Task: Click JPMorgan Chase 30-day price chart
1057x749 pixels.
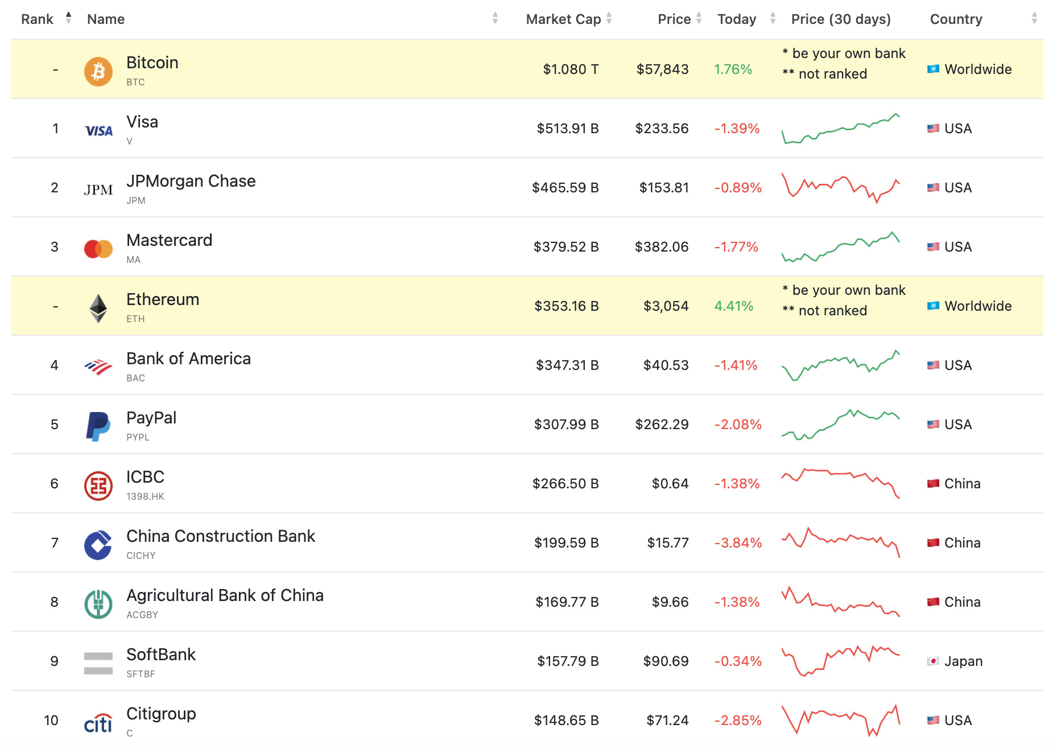Action: click(x=841, y=188)
